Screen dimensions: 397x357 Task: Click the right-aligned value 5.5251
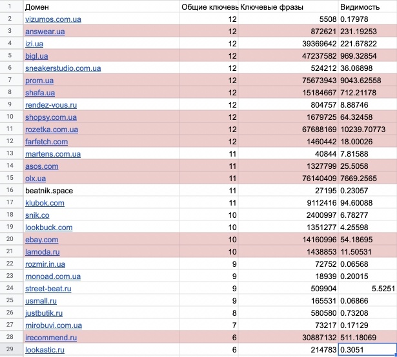tap(368, 289)
